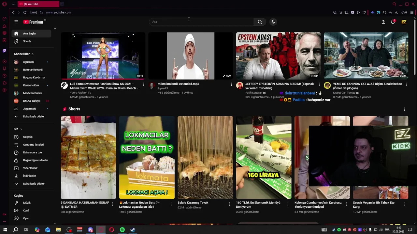Click the YouTube Premium logo
This screenshot has height=234, width=417.
34,22
